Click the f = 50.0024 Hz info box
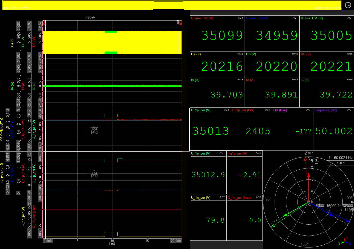 pyautogui.click(x=340, y=158)
